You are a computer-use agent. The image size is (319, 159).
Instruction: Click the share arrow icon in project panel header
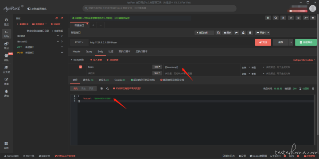pos(62,18)
